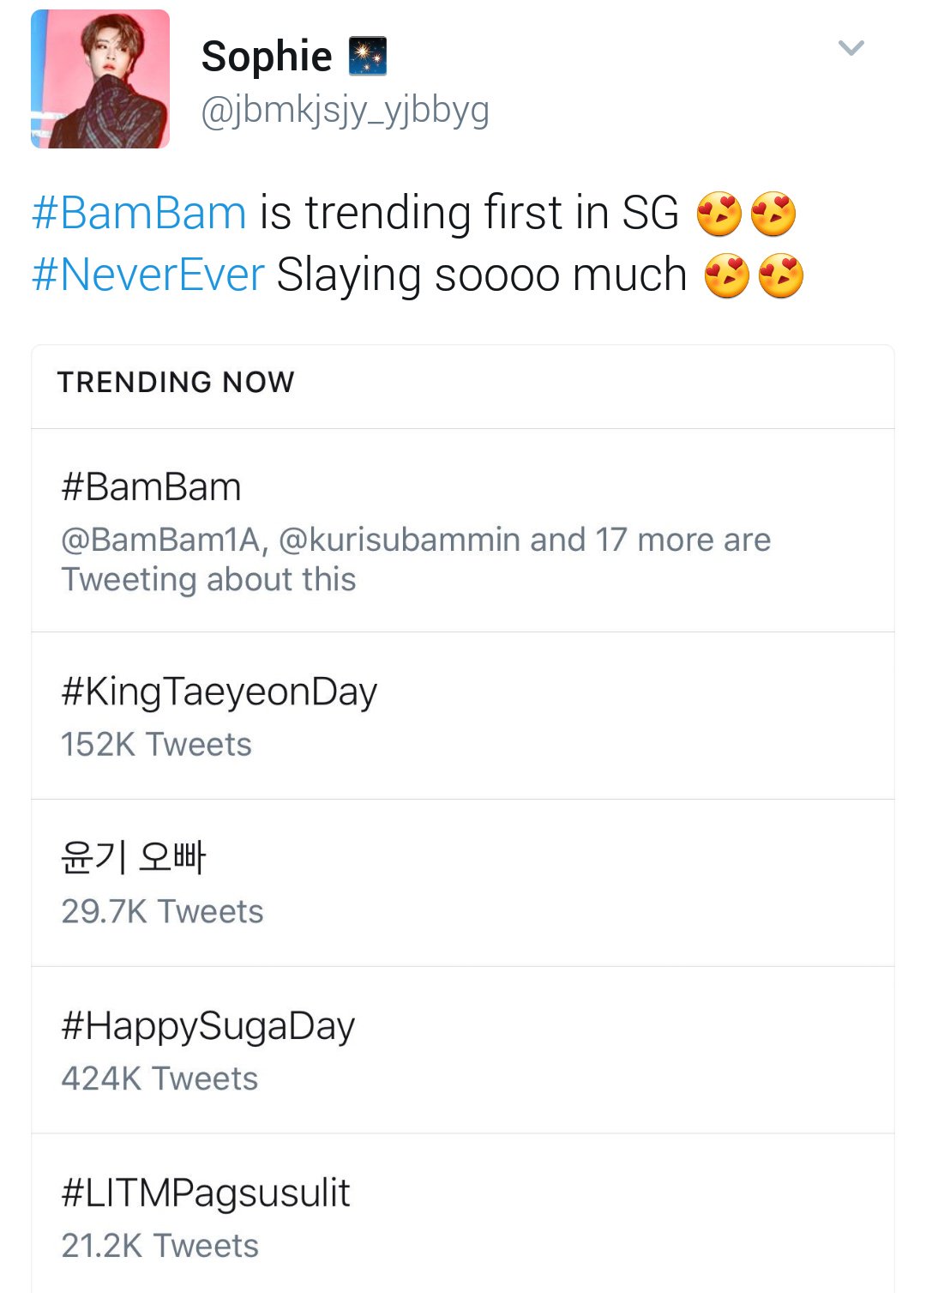The height and width of the screenshot is (1293, 926).
Task: Open the 윤기 오빠 trending topic
Action: 463,883
